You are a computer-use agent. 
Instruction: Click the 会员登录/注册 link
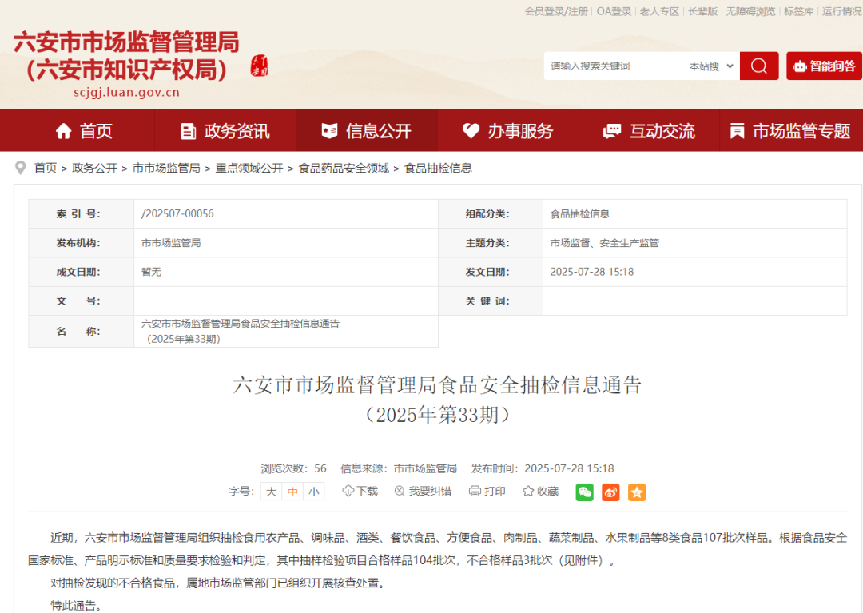[x=556, y=11]
